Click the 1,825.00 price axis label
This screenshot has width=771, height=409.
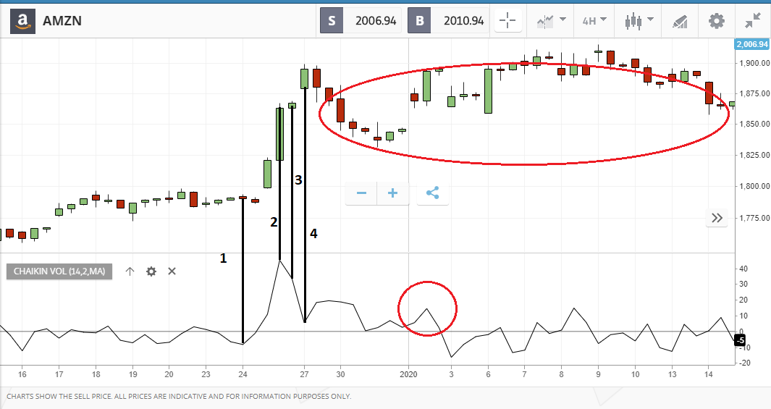coord(755,156)
